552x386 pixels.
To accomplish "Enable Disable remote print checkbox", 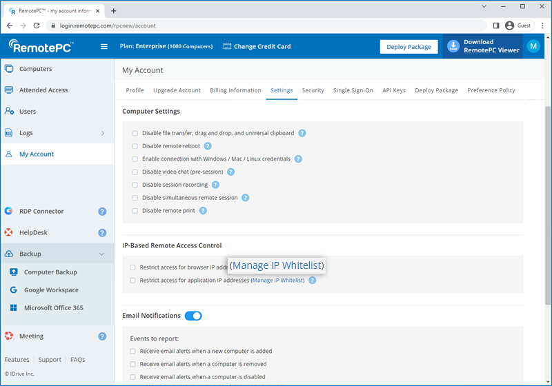I will pyautogui.click(x=135, y=211).
